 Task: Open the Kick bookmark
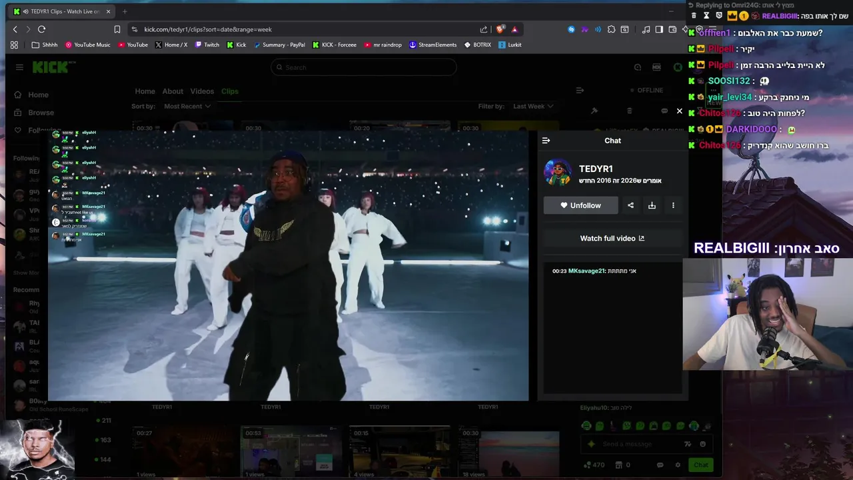(236, 45)
